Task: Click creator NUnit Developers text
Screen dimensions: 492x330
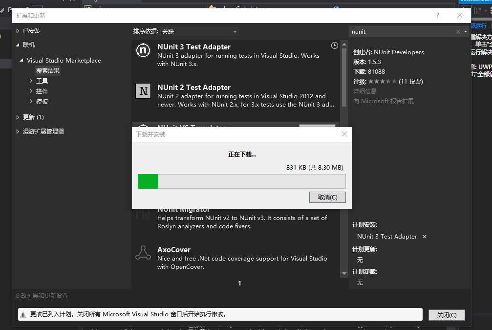Action: (x=399, y=52)
